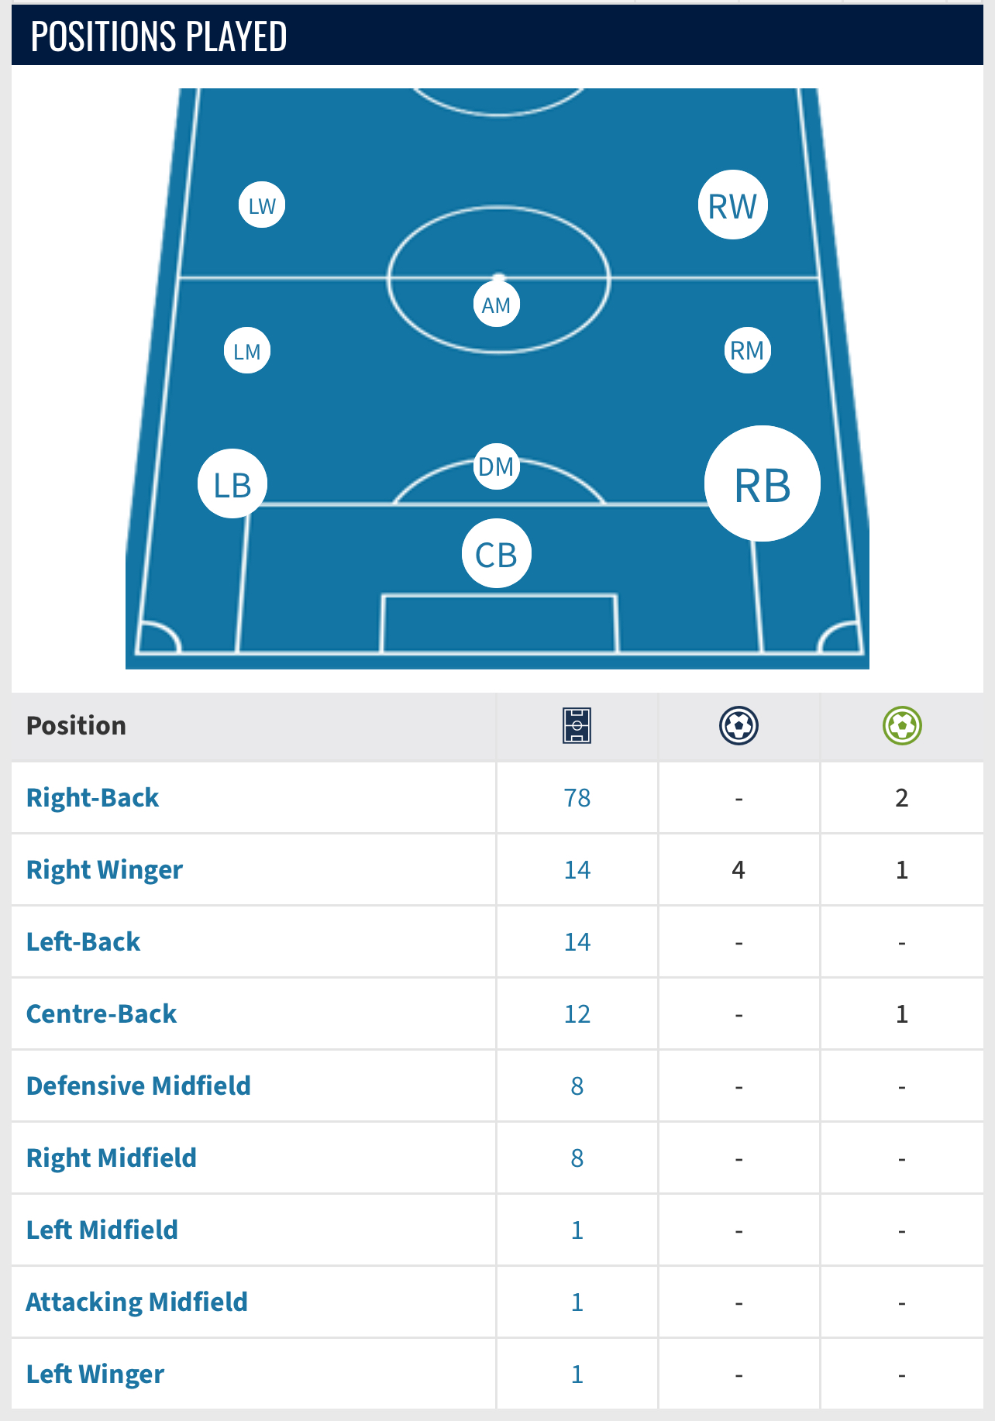Click the RB position circle on the pitch
The height and width of the screenshot is (1421, 995).
point(763,483)
